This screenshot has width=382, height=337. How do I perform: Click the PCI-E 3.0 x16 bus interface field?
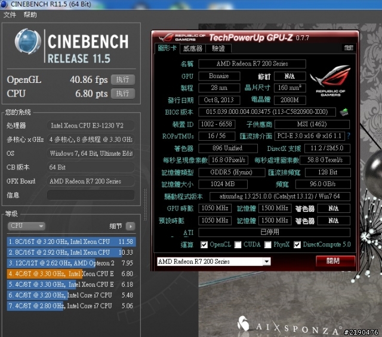(x=310, y=136)
